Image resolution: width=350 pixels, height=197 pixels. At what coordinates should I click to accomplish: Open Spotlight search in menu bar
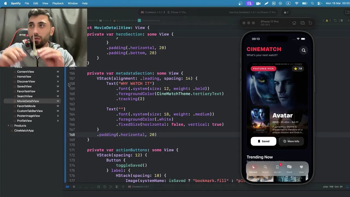click(312, 3)
